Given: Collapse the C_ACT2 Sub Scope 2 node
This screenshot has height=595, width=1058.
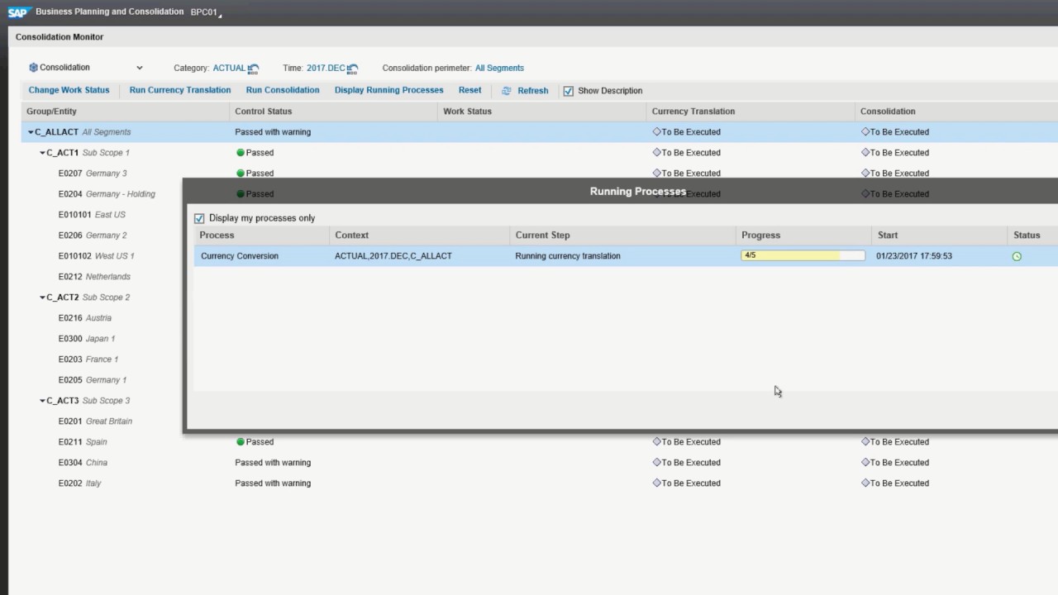Looking at the screenshot, I should tap(42, 297).
